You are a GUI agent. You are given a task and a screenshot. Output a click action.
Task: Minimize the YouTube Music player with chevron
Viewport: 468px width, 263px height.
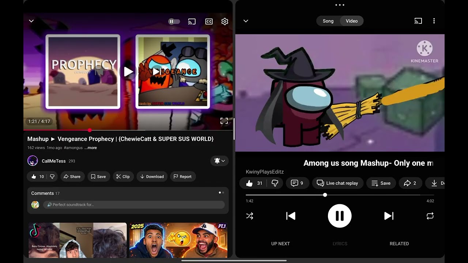246,21
